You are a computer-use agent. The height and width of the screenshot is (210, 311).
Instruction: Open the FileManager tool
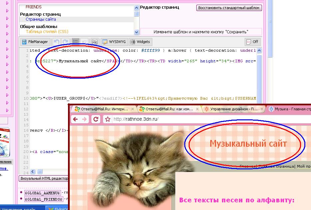click(x=35, y=42)
